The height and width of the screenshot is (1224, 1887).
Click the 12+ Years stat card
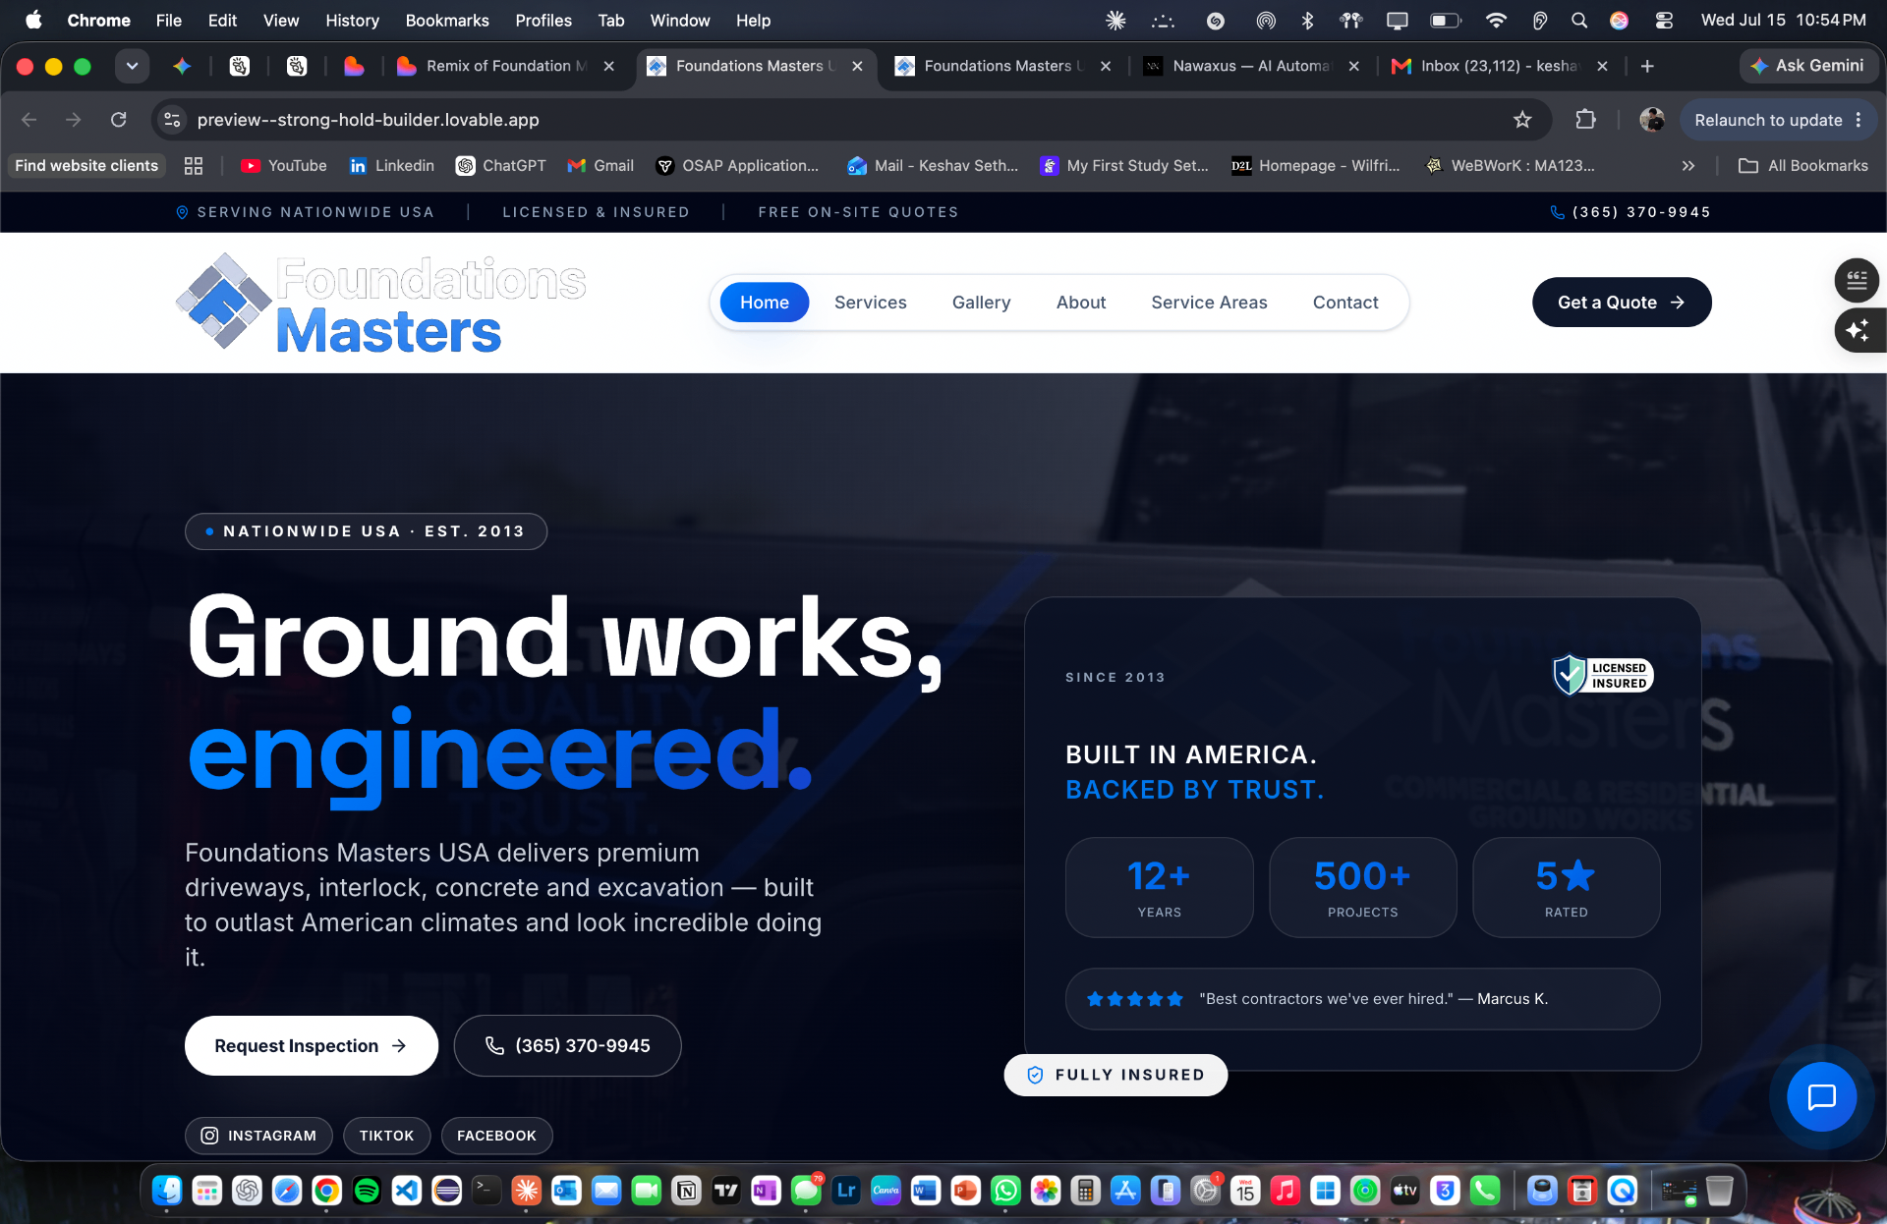[x=1160, y=887]
